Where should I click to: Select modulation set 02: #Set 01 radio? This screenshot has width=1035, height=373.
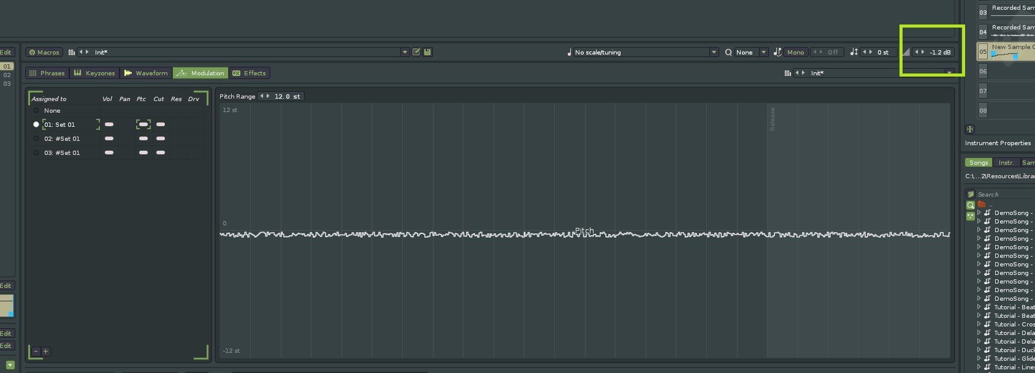(36, 138)
